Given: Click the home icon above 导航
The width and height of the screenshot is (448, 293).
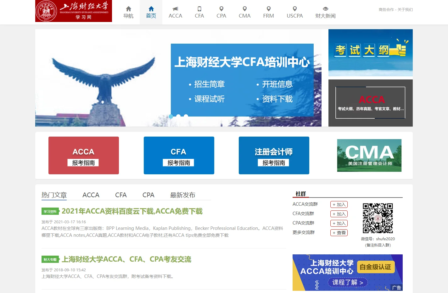Looking at the screenshot, I should point(128,9).
